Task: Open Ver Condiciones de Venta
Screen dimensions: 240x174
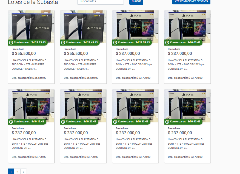Action: coord(191,2)
